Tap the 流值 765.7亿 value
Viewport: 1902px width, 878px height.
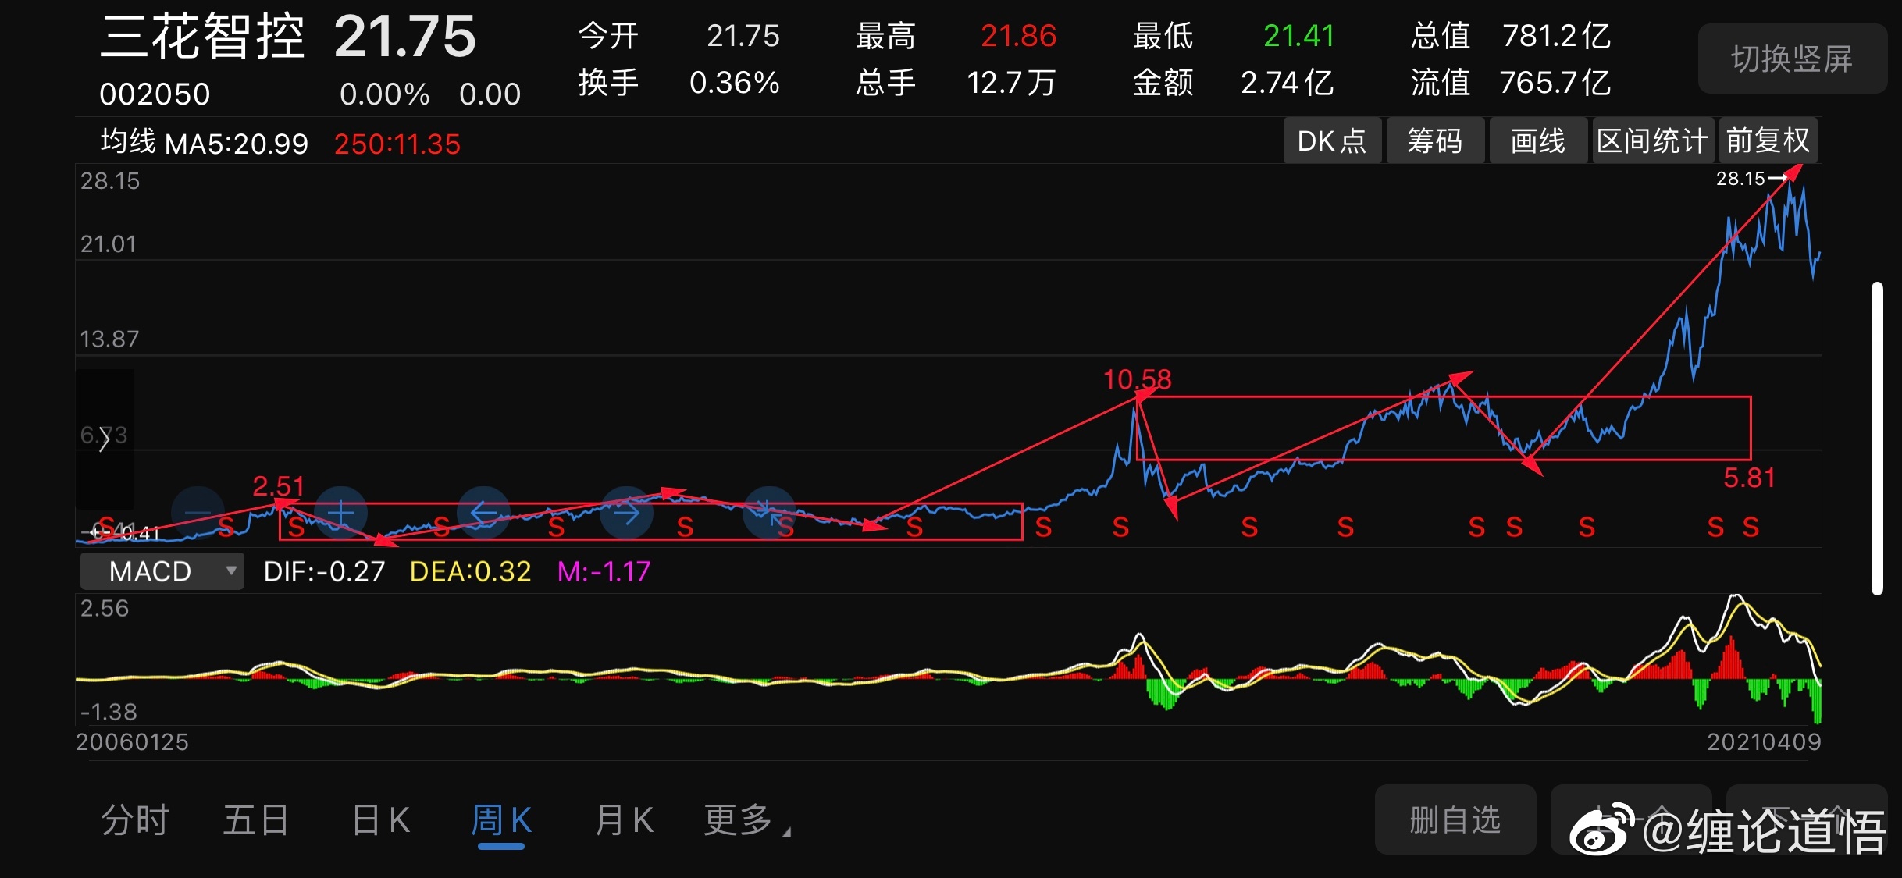[1555, 83]
